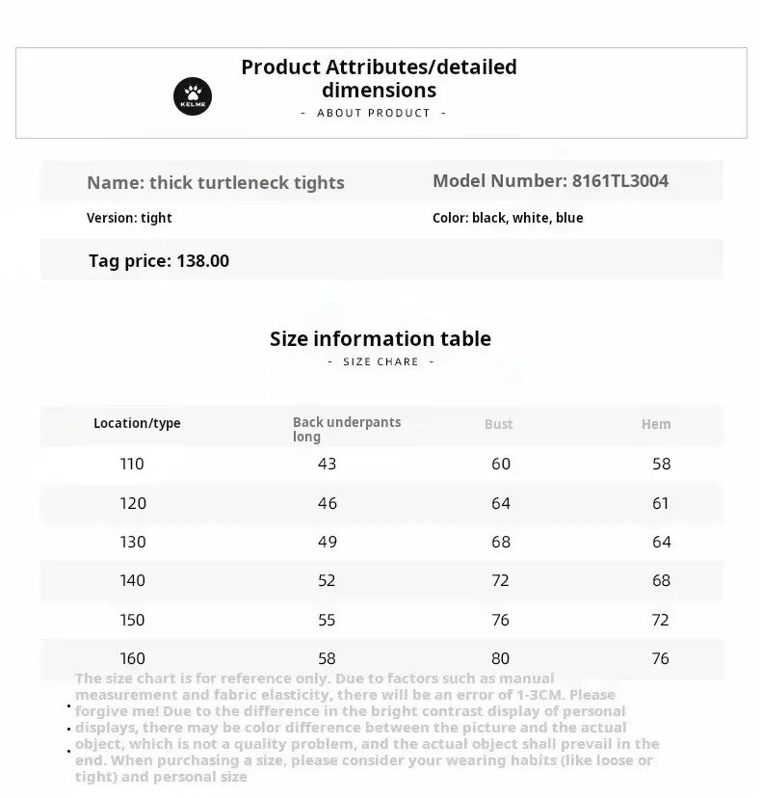Click the Product Attributes/detailed dimensions heading
The height and width of the screenshot is (798, 761).
[379, 79]
